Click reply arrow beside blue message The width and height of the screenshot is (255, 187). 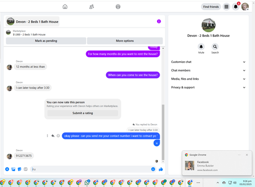pyautogui.click(x=53, y=136)
